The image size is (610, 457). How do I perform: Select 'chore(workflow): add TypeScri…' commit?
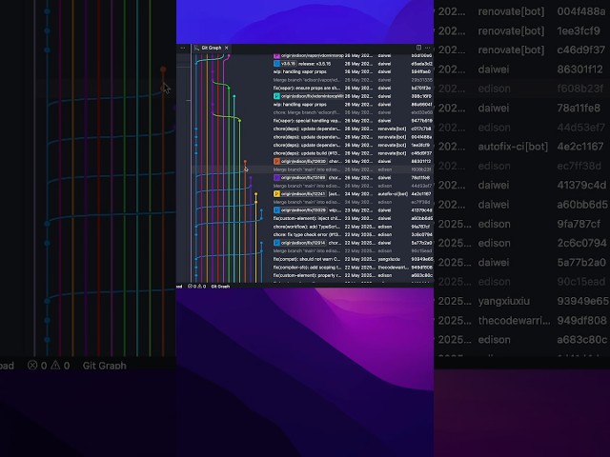(x=307, y=227)
